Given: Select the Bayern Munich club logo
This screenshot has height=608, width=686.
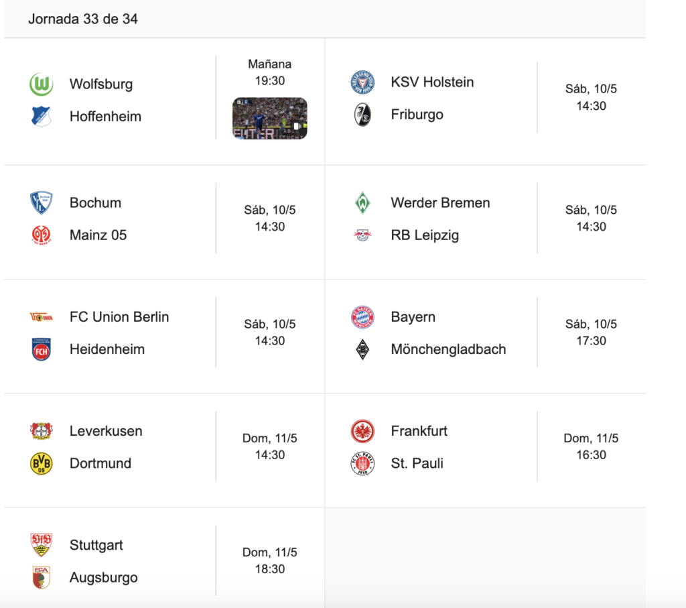Looking at the screenshot, I should click(362, 317).
